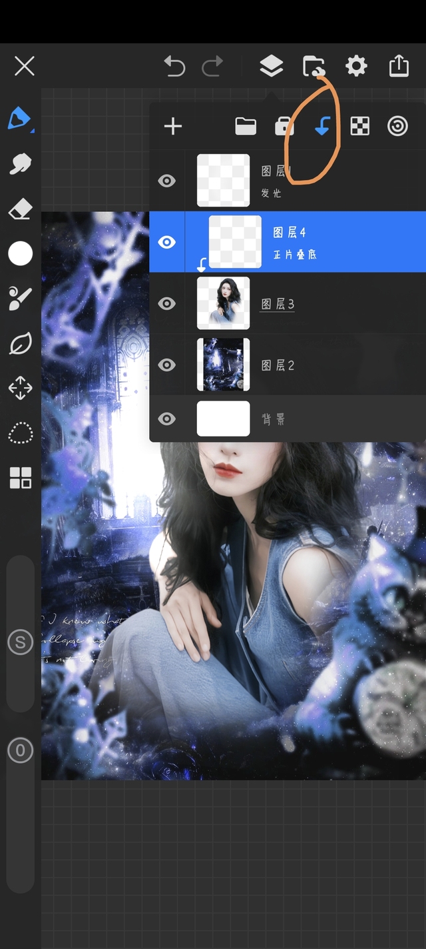Select the smudge tool
The height and width of the screenshot is (949, 426).
coord(20,164)
